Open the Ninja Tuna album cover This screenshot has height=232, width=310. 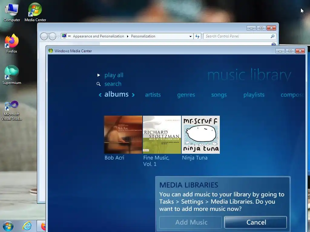200,135
